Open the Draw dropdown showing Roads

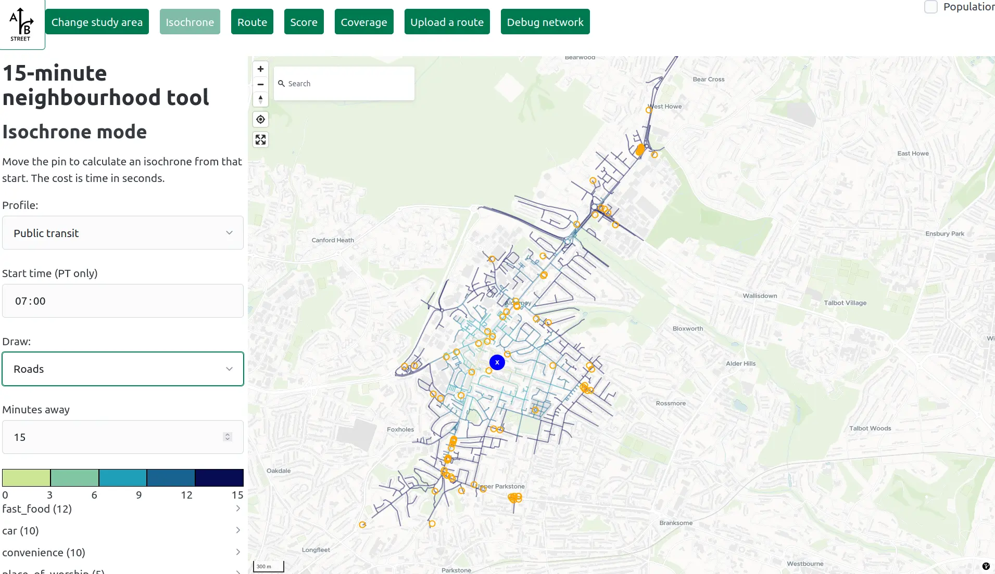[123, 369]
